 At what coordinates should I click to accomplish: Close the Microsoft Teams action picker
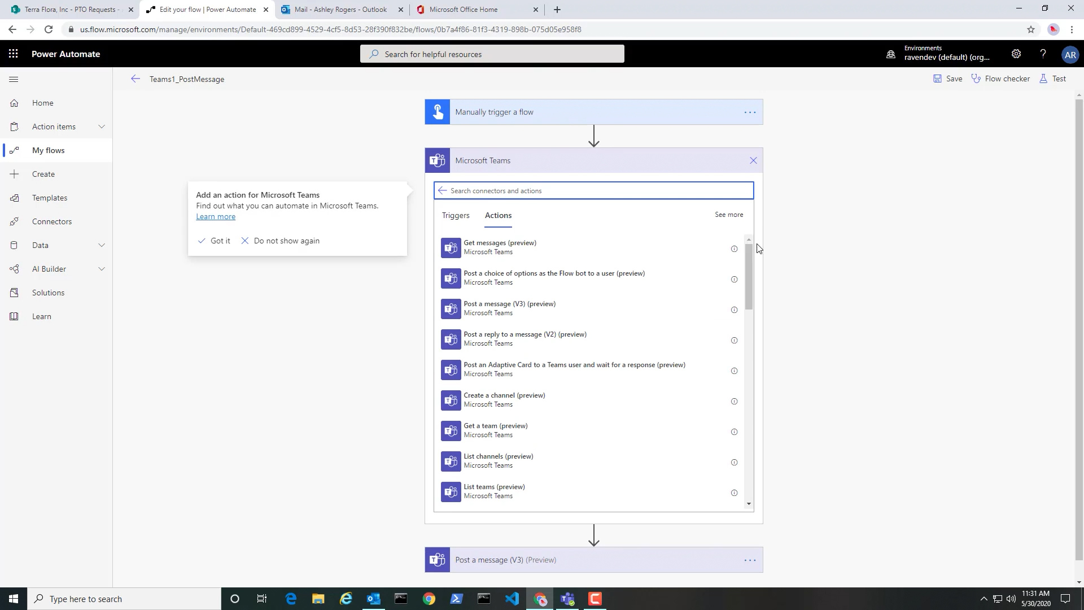pos(753,160)
